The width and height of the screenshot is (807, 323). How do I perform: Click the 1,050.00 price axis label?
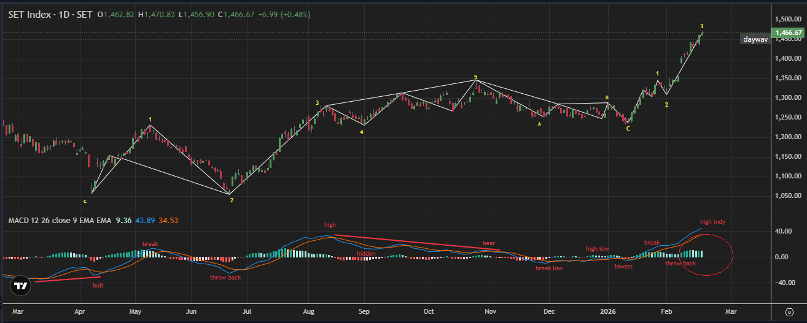tap(788, 196)
